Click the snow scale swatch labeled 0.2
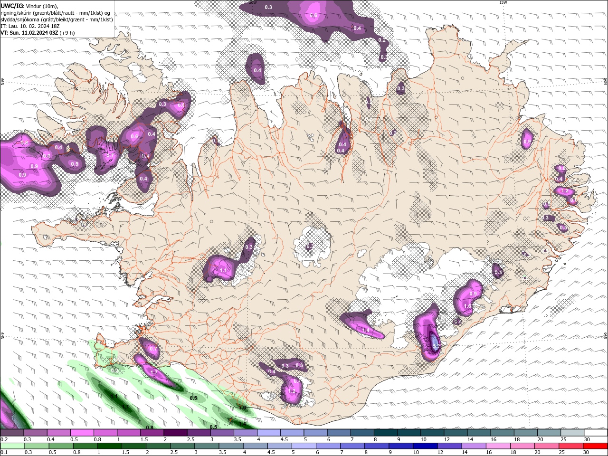The width and height of the screenshot is (608, 456). click(12, 433)
